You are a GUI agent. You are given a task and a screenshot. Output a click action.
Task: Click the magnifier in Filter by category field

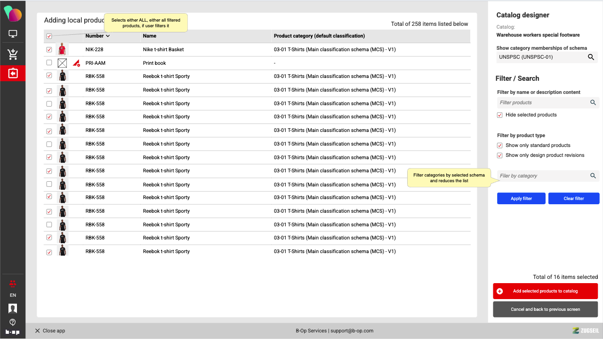(x=593, y=176)
